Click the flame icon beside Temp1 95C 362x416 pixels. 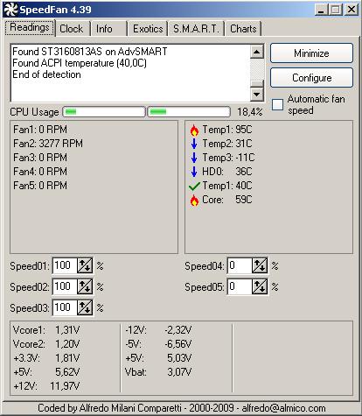(x=194, y=130)
